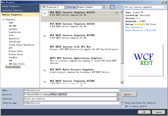Select WCF REST Service Template 40(VB) title

click(72, 35)
